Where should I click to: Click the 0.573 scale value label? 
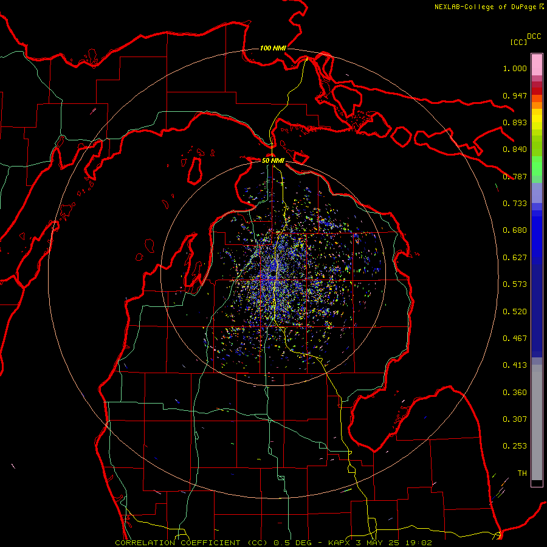515,284
